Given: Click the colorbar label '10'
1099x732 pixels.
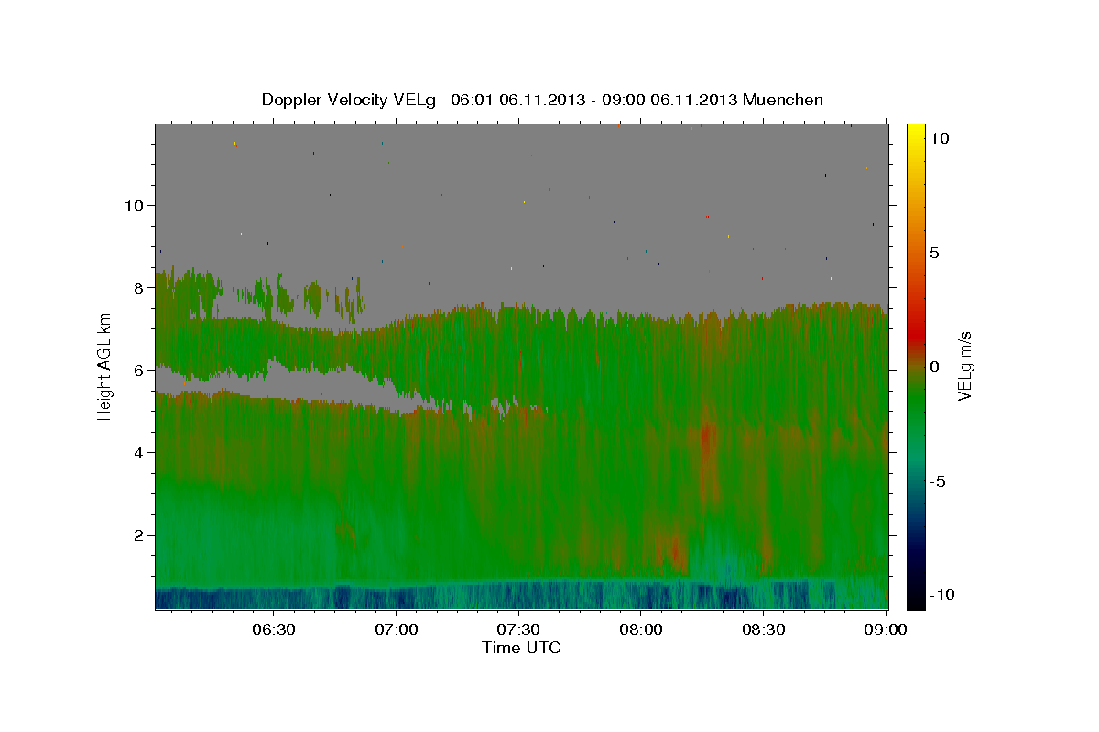Looking at the screenshot, I should pyautogui.click(x=938, y=138).
